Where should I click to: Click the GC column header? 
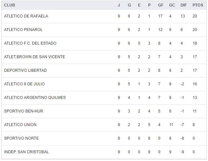click(x=172, y=5)
